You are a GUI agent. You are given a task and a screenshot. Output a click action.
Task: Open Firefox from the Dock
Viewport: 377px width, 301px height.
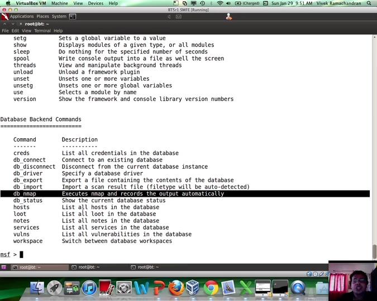[x=176, y=288]
